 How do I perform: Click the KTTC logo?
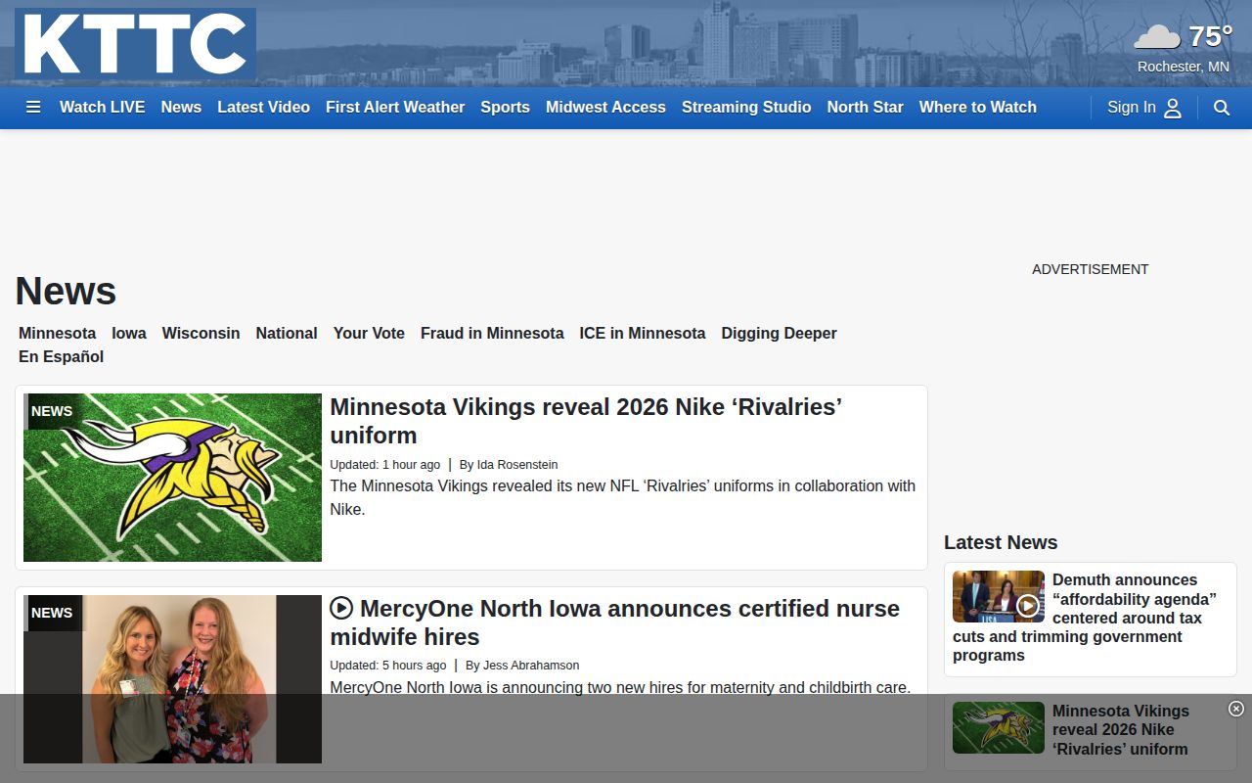[136, 44]
